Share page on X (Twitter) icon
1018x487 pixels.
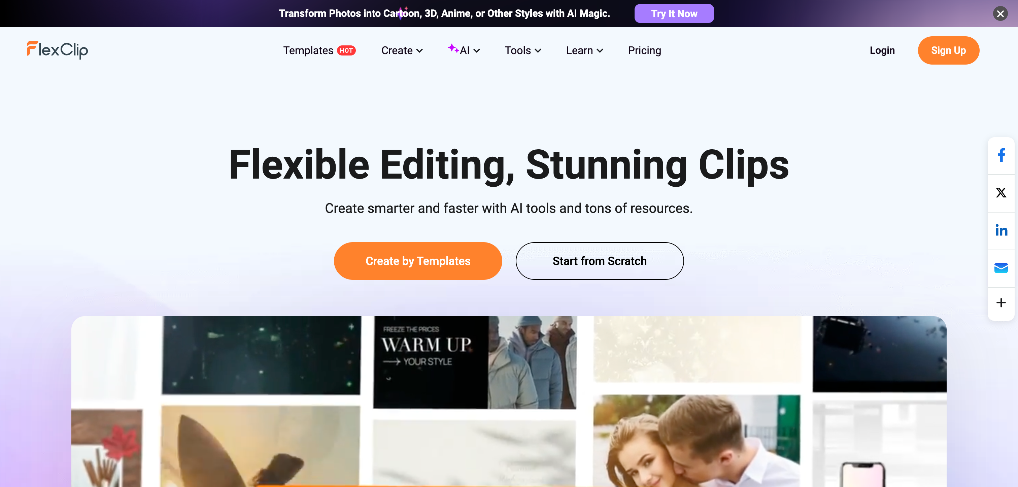tap(1000, 193)
